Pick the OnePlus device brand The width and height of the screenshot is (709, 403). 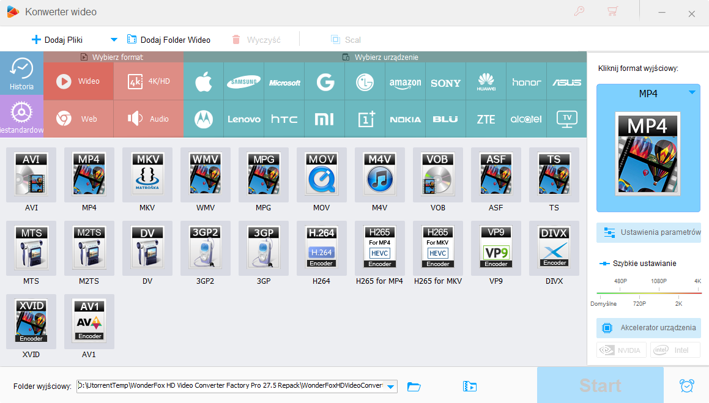click(365, 119)
